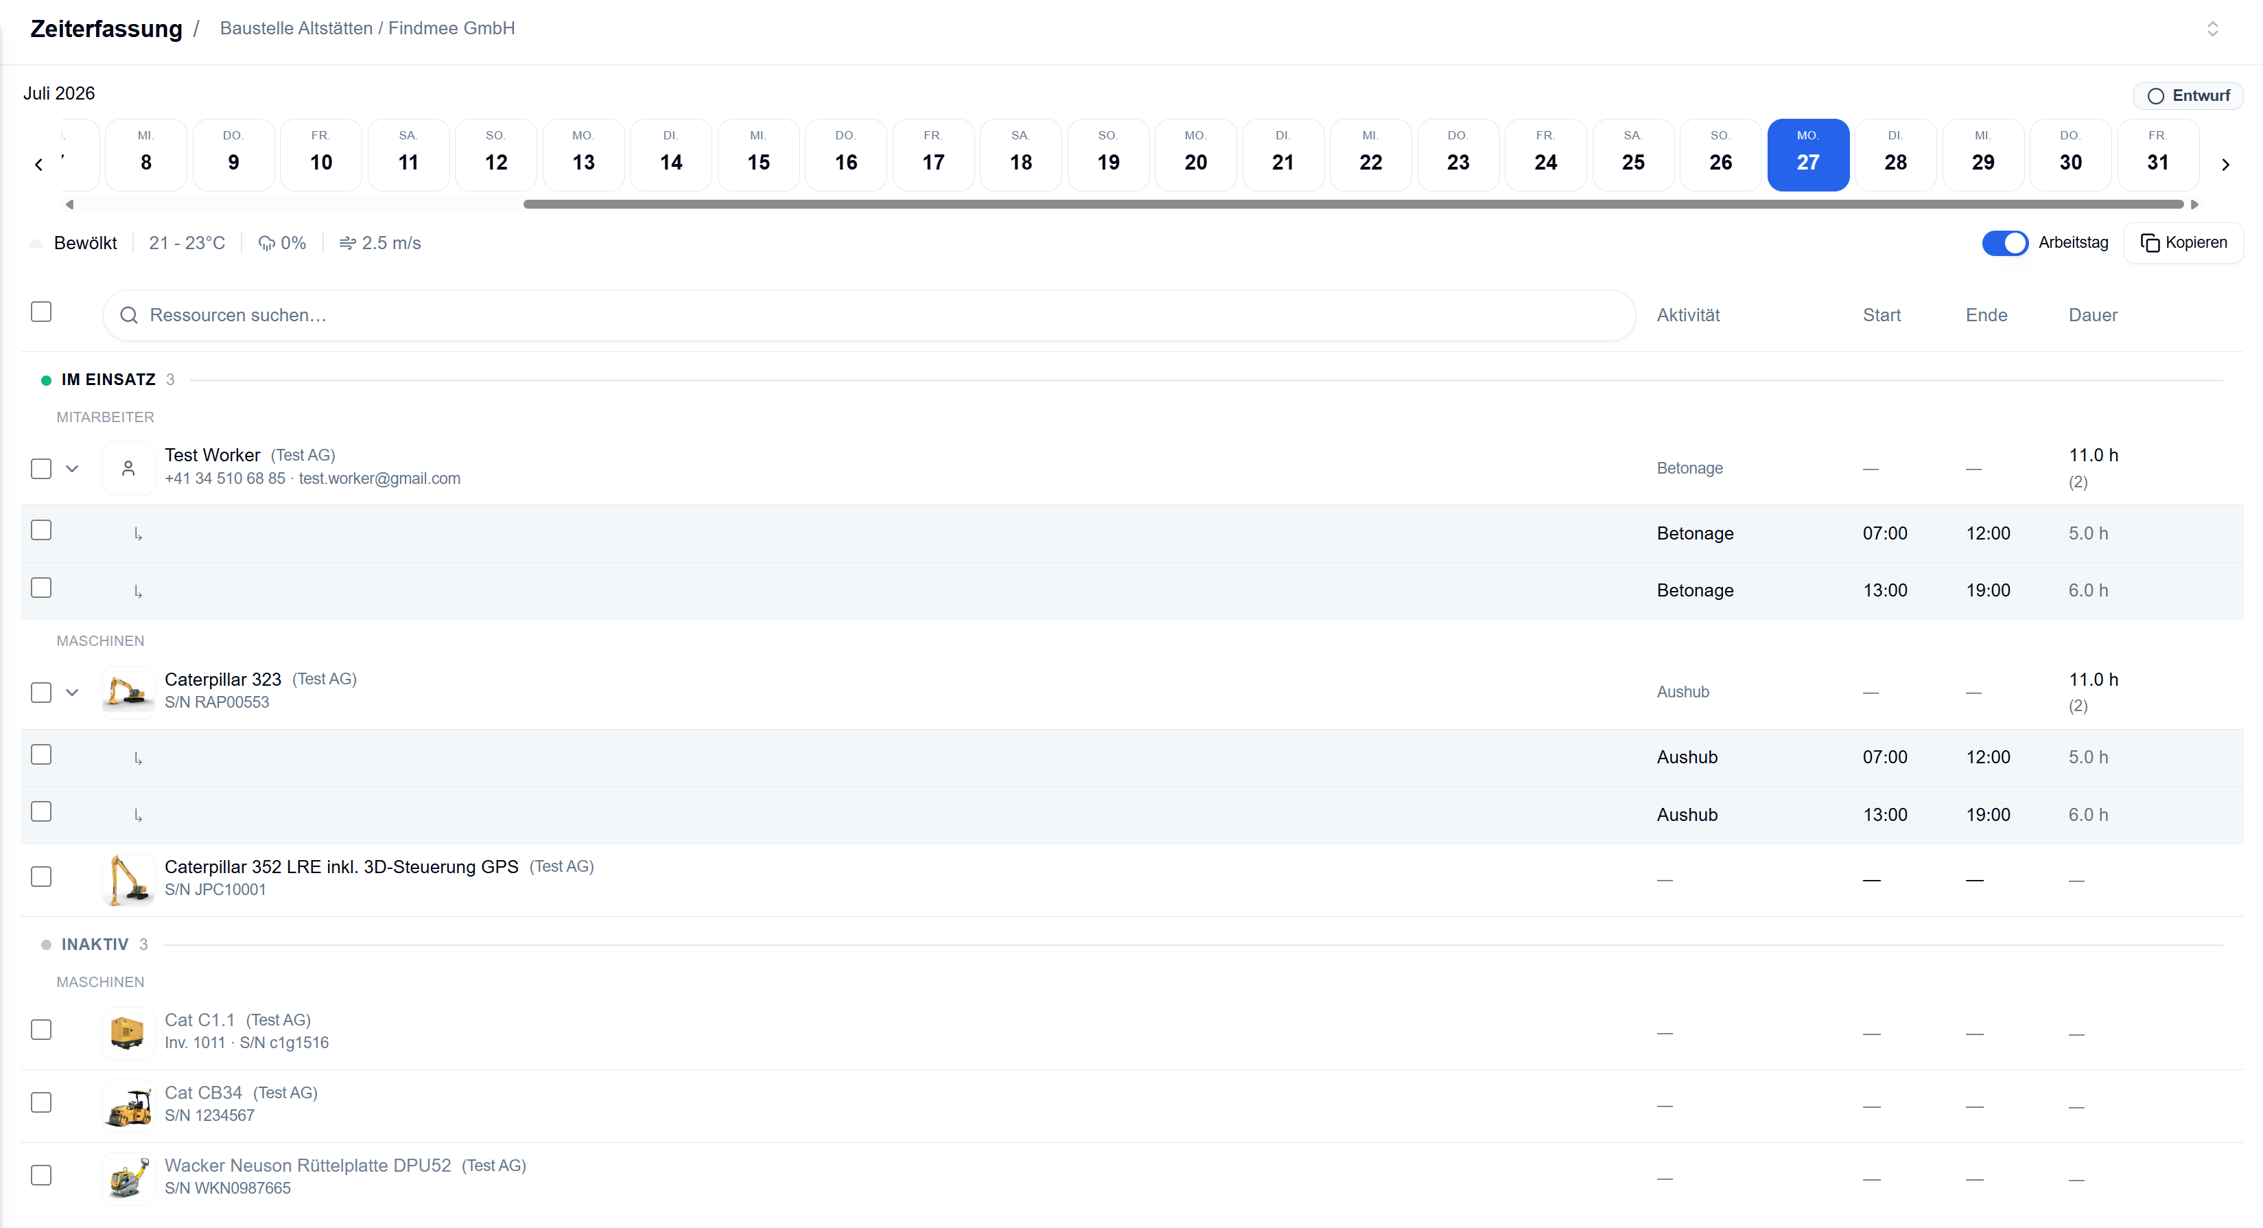Select Friday 31 in date strip
The image size is (2263, 1228).
(2159, 154)
